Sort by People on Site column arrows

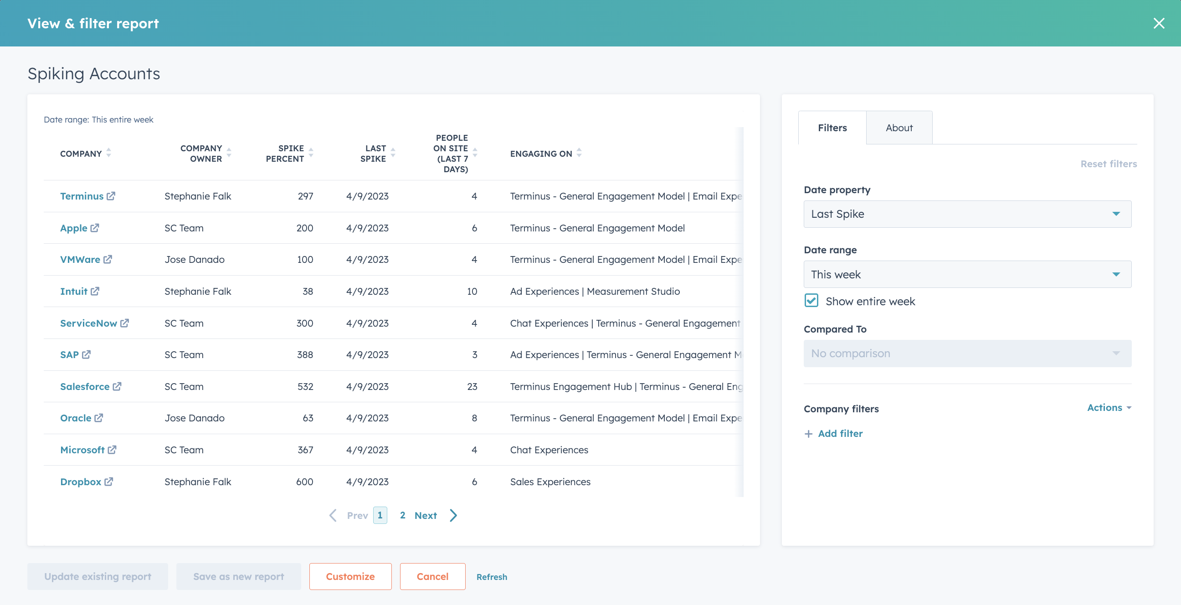pos(475,153)
